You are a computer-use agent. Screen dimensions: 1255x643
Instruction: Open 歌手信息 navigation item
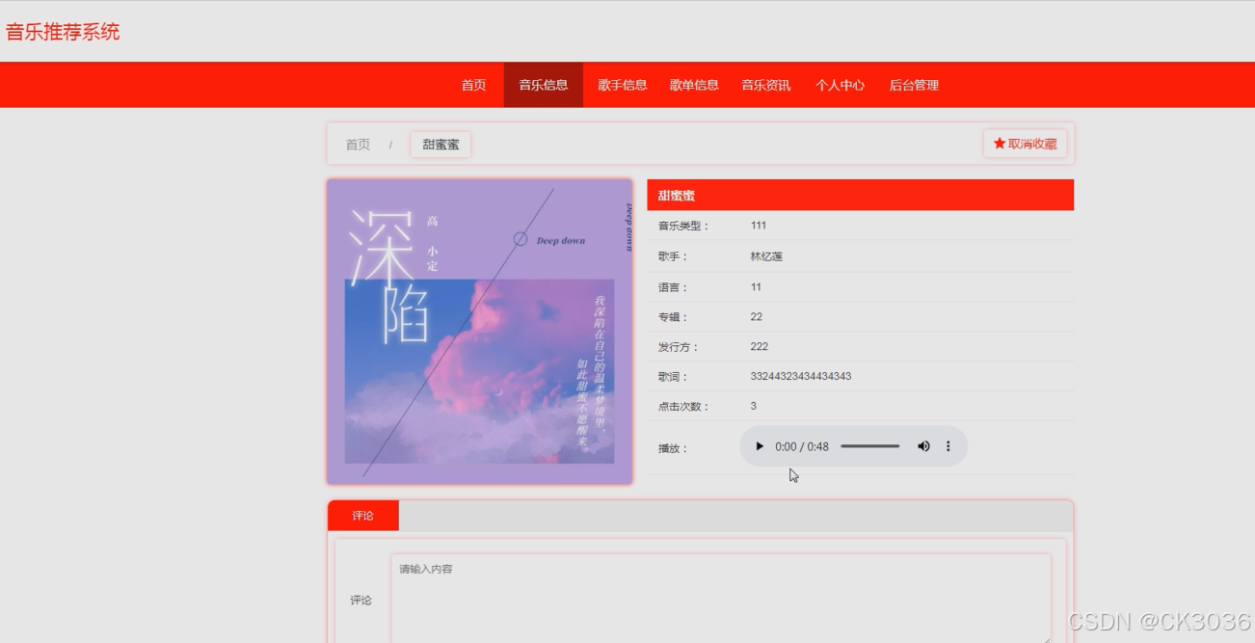(623, 85)
